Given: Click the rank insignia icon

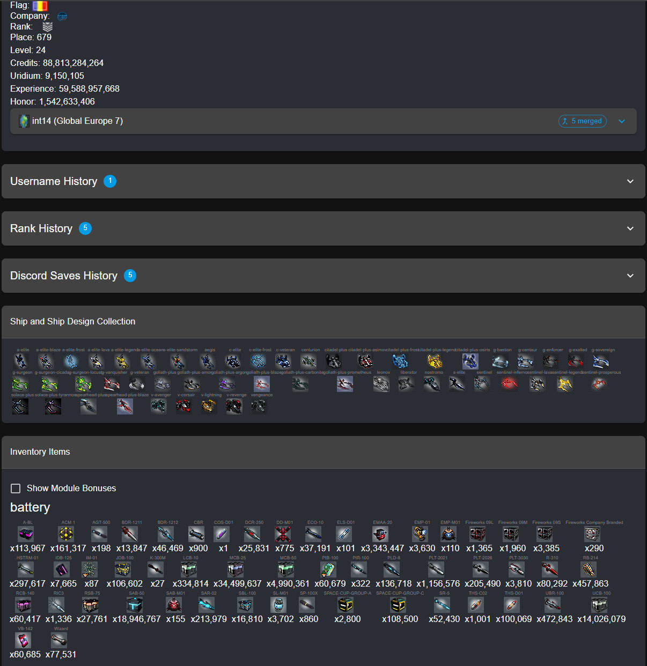Looking at the screenshot, I should [x=48, y=26].
